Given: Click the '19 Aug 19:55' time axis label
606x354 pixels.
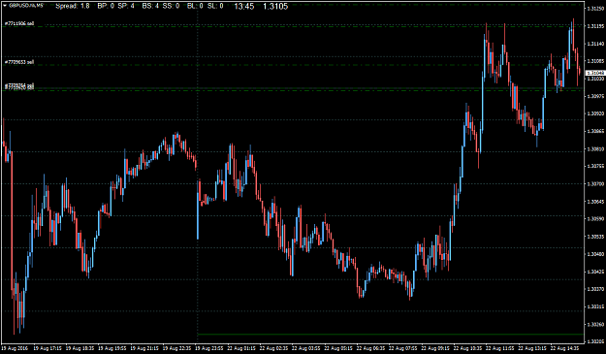Looking at the screenshot, I should tap(112, 348).
